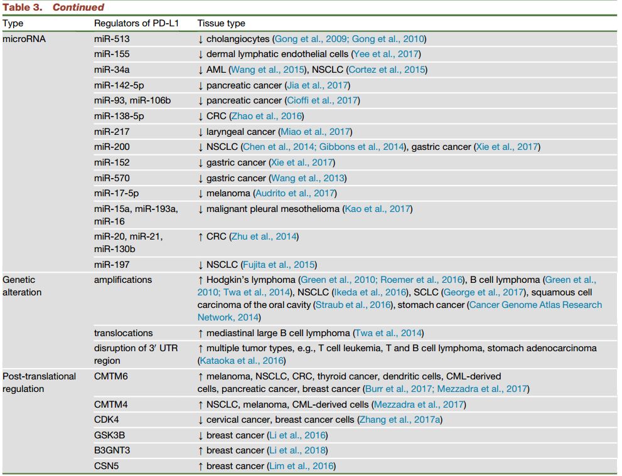
Task: Select the 'Tissue type' column header
Action: coord(222,23)
